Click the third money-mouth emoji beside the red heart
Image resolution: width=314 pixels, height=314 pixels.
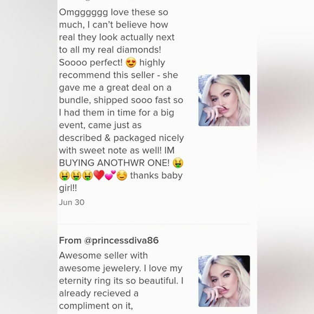tap(87, 175)
